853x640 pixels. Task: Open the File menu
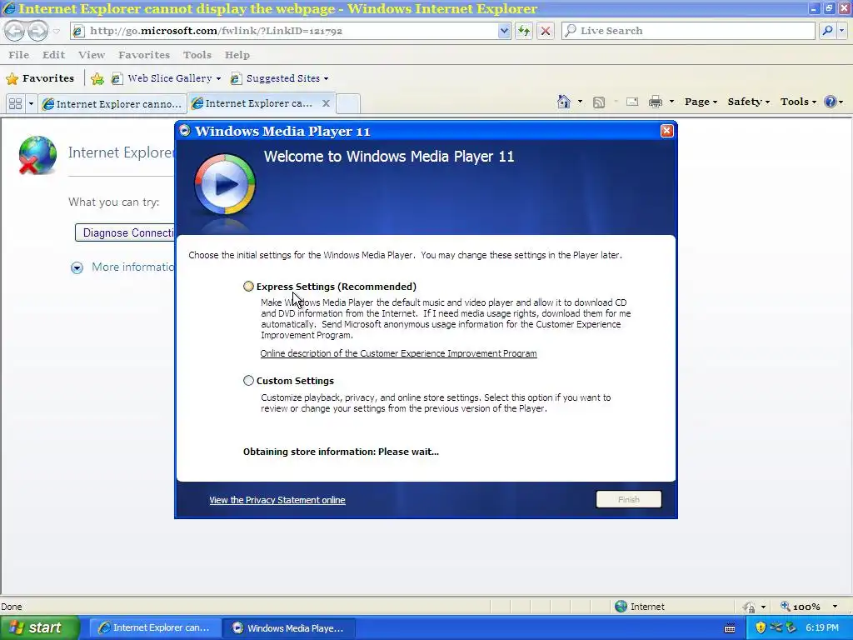point(19,55)
